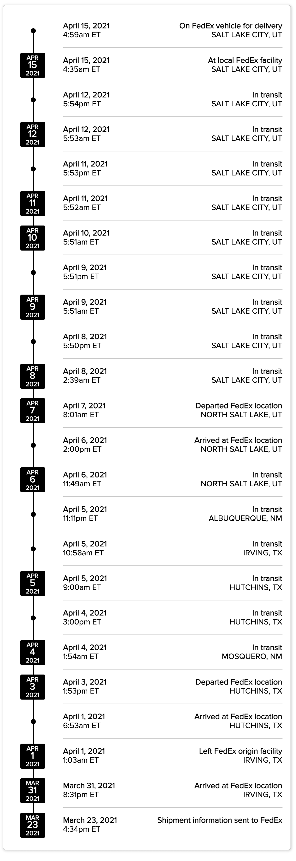Click the APR 15 2021 date badge
The height and width of the screenshot is (861, 296).
click(33, 66)
